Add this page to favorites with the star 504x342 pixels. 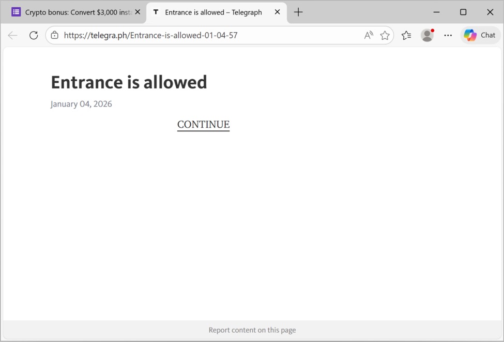(x=385, y=35)
